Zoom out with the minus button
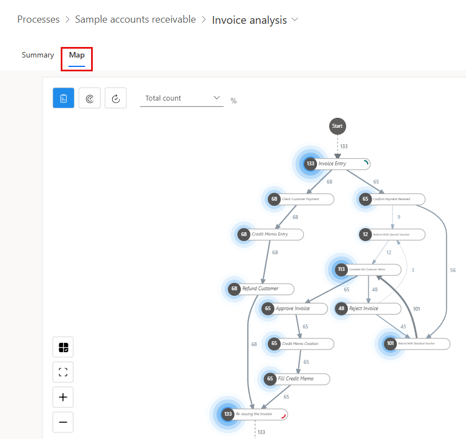Image resolution: width=466 pixels, height=439 pixels. pos(63,422)
